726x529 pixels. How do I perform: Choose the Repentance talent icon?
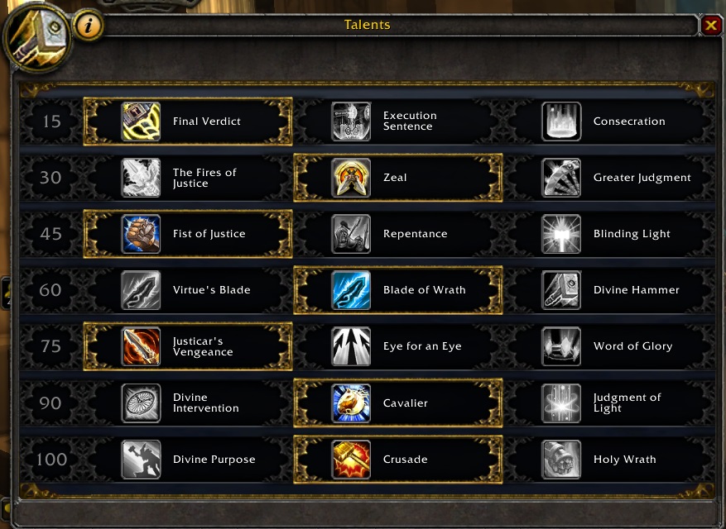[351, 234]
